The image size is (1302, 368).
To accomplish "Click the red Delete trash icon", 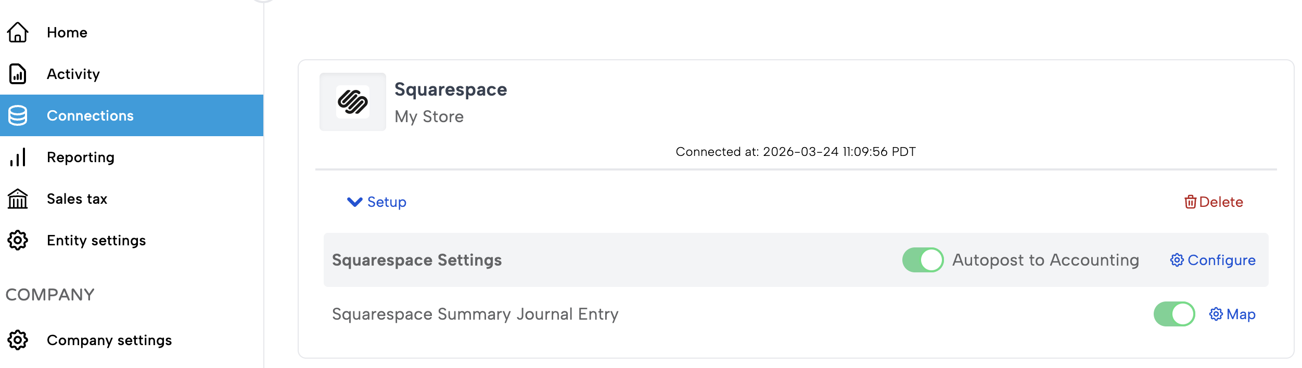I will (1190, 202).
